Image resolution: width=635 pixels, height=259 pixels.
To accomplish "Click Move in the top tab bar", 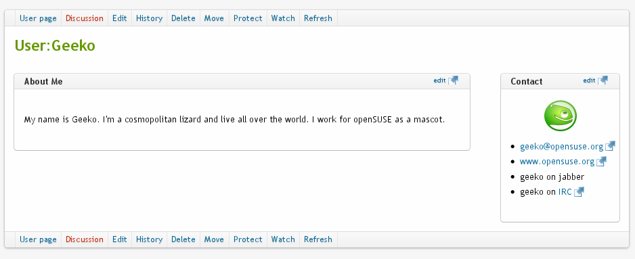I will 214,18.
